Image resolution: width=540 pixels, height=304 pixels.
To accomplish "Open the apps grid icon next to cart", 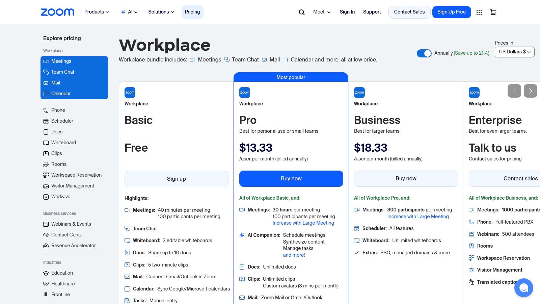I will click(479, 12).
